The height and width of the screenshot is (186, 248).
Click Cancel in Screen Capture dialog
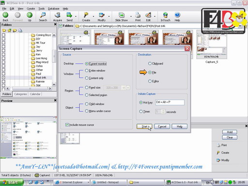pyautogui.click(x=162, y=126)
